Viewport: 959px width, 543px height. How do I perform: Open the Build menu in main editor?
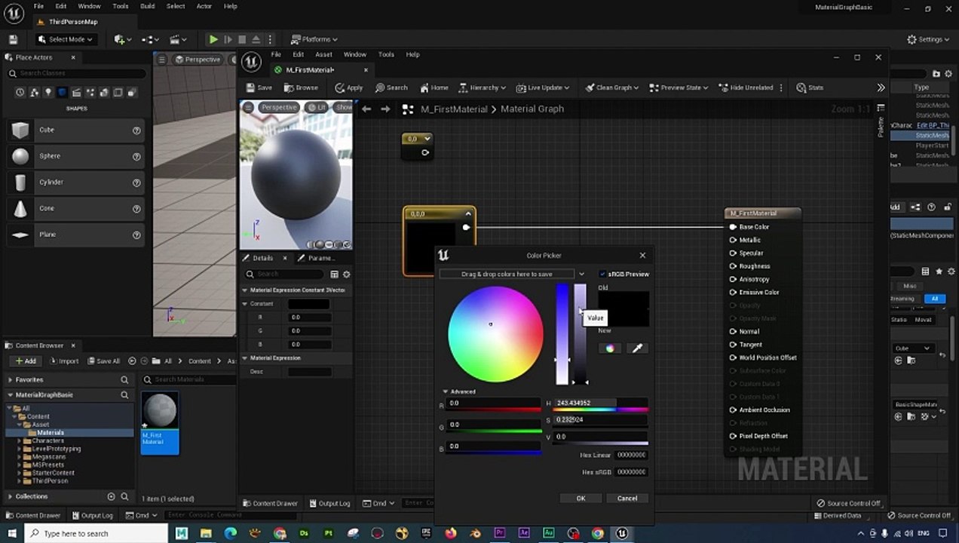148,6
